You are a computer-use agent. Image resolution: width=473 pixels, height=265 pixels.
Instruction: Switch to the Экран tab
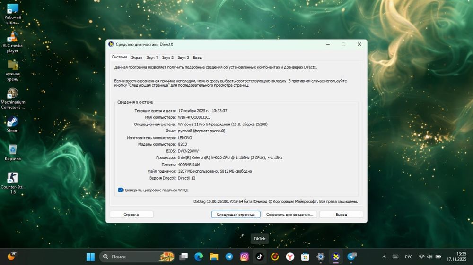coord(137,58)
